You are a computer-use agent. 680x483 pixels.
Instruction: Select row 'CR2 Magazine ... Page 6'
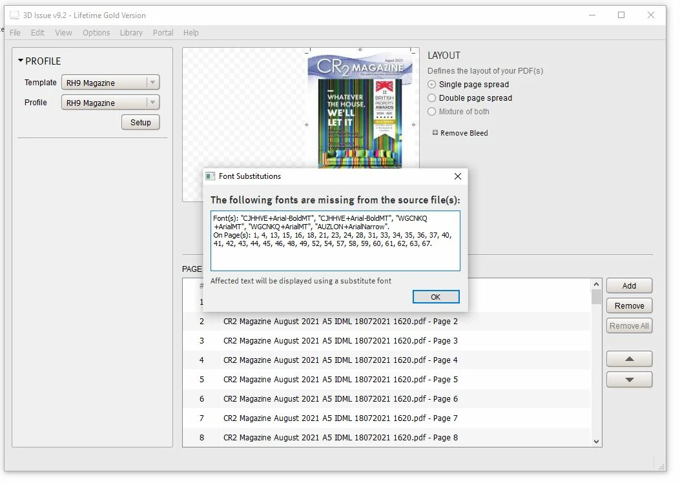click(386, 399)
